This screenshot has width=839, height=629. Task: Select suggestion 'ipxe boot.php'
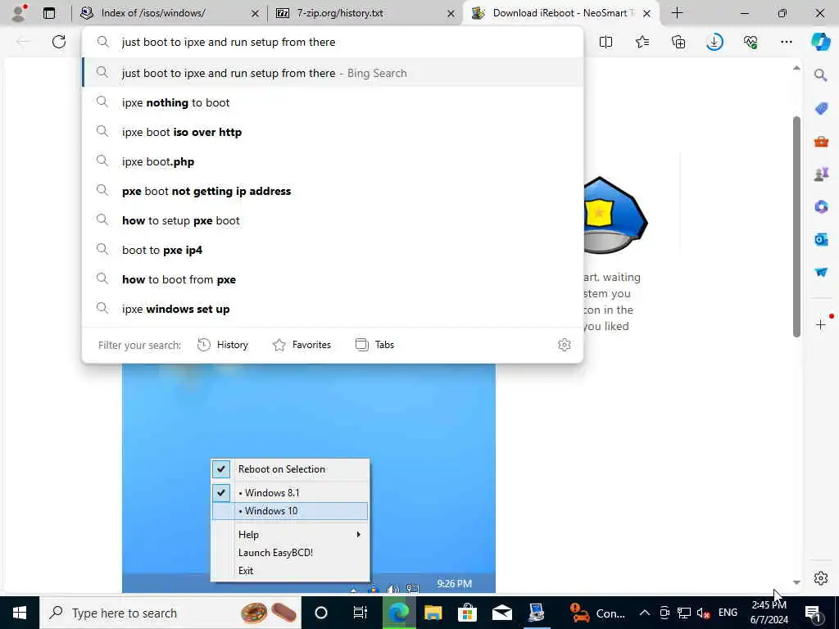(333, 161)
